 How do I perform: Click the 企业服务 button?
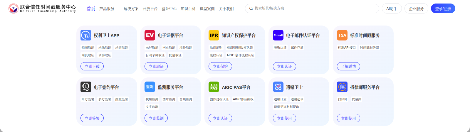click(416, 9)
